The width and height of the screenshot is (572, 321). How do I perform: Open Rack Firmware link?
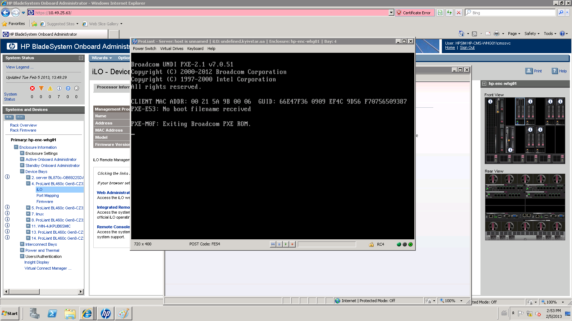23,130
